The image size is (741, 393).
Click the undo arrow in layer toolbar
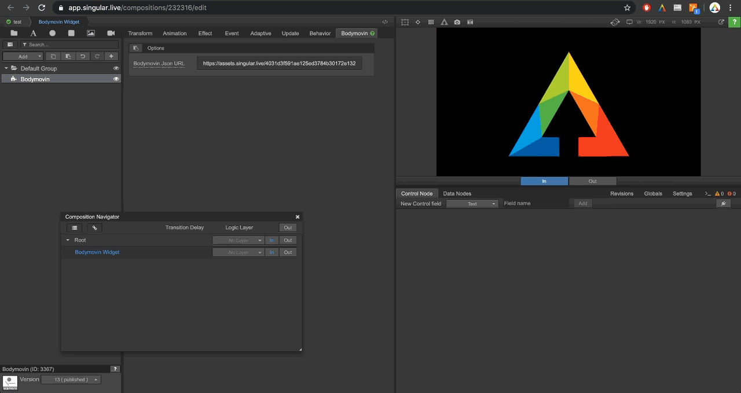pos(83,56)
